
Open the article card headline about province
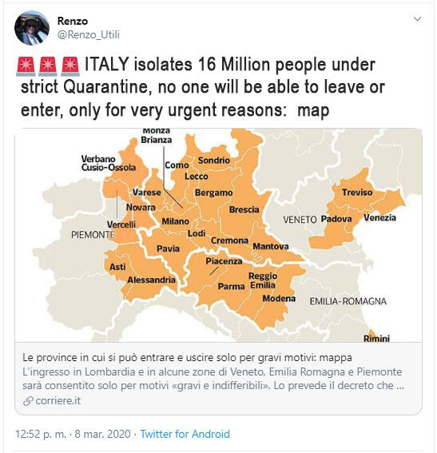(x=187, y=358)
